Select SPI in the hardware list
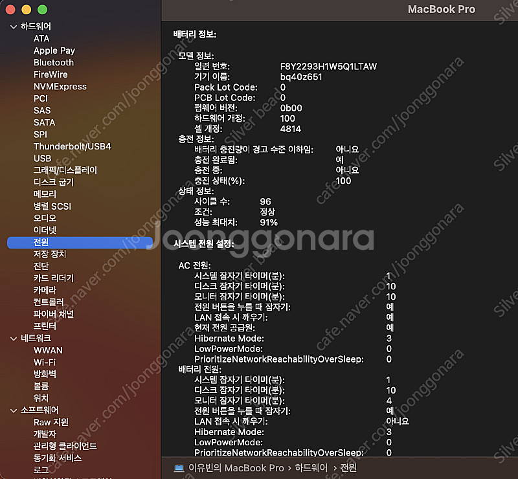Screen dimensions: 518x479 pos(40,135)
